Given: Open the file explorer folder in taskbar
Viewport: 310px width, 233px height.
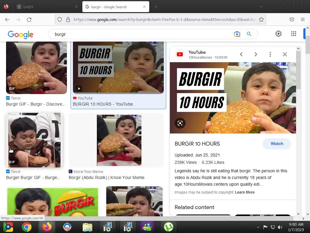Looking at the screenshot, I should [x=87, y=227].
